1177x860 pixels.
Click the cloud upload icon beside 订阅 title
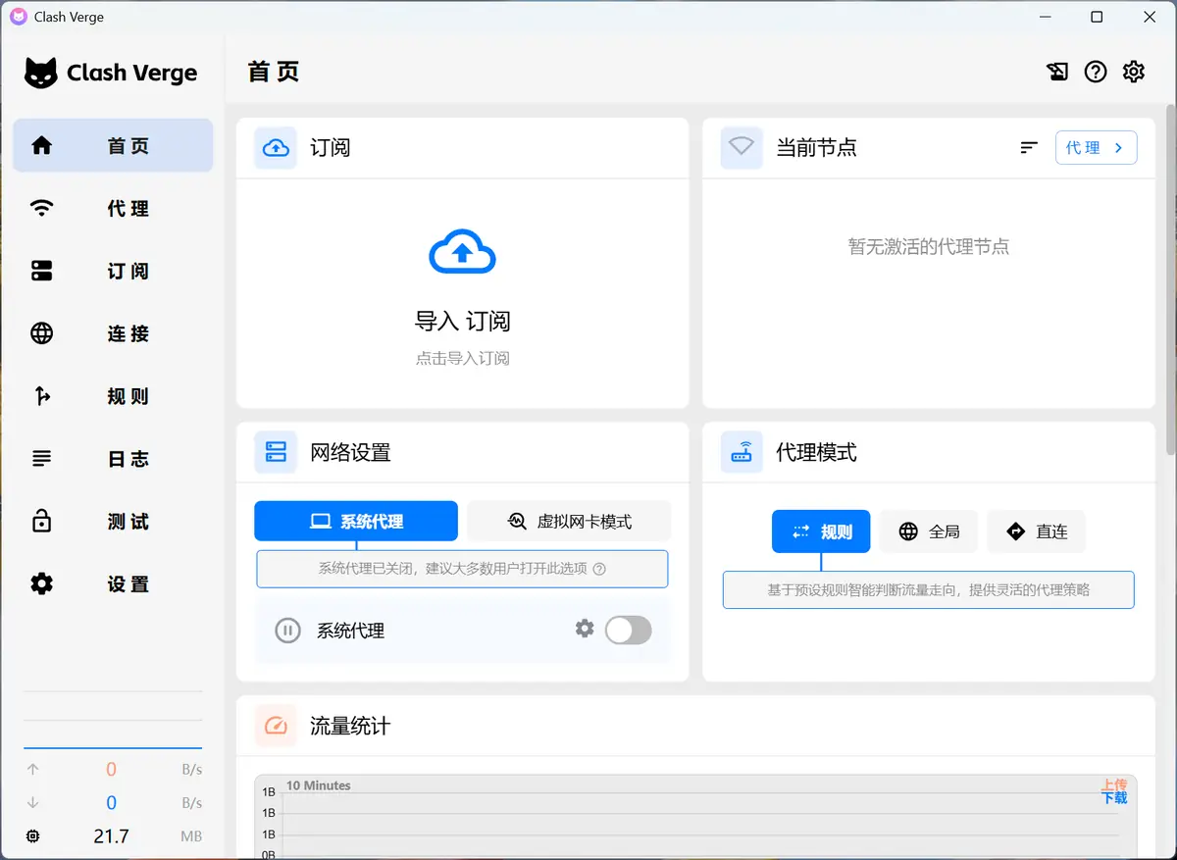(276, 148)
